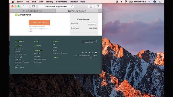Open the Facebook social icon

point(89,53)
